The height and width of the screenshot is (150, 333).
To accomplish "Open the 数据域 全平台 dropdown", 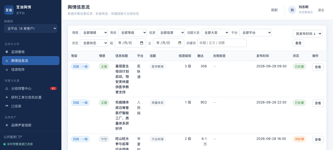I will (31, 28).
